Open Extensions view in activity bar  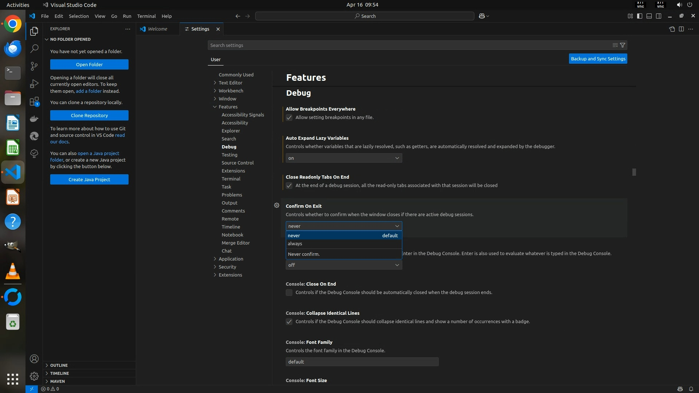[34, 102]
